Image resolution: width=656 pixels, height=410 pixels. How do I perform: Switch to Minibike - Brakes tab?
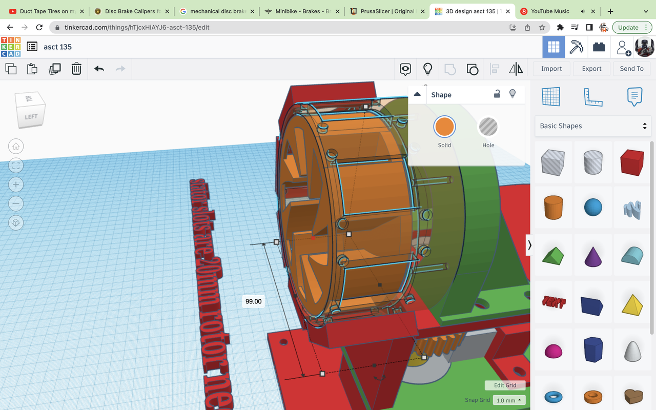302,11
